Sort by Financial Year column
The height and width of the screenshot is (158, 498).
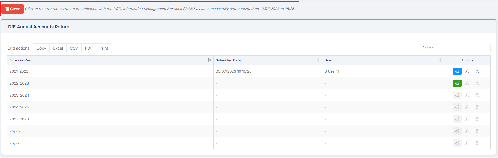pyautogui.click(x=110, y=60)
